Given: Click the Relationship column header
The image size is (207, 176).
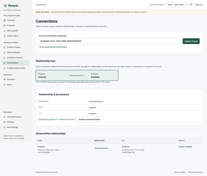Looking at the screenshot, I should (x=99, y=140).
